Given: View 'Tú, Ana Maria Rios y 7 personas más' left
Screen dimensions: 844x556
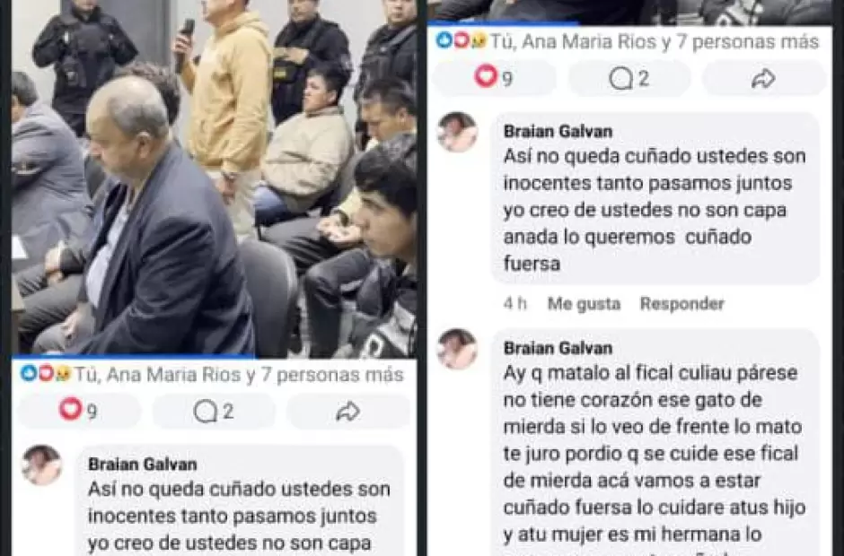Looking at the screenshot, I should coord(239,374).
